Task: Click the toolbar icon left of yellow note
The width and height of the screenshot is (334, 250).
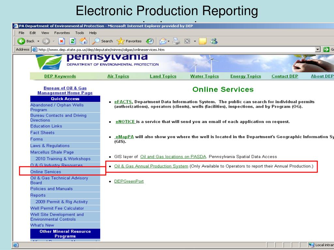Action: click(187, 41)
